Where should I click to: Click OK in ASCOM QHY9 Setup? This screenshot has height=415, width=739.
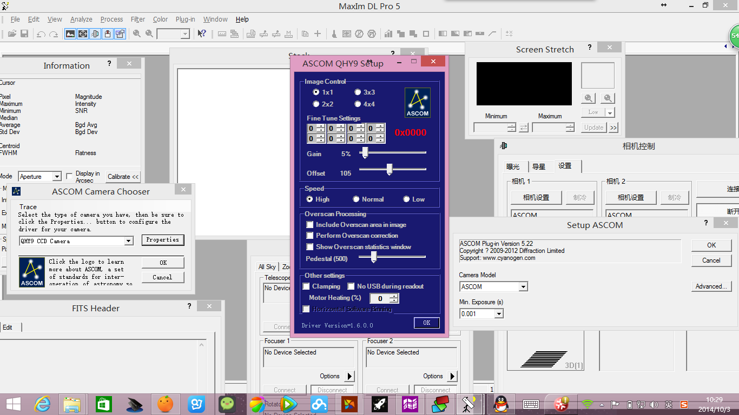pos(427,323)
